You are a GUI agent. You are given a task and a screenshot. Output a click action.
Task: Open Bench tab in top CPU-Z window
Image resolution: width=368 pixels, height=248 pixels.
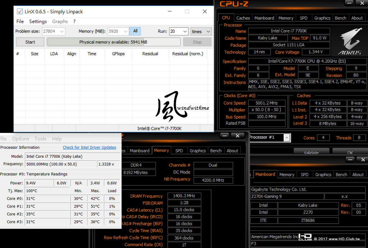tap(340, 18)
